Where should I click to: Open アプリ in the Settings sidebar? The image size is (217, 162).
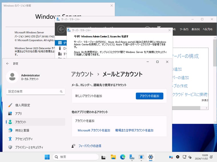35,113
